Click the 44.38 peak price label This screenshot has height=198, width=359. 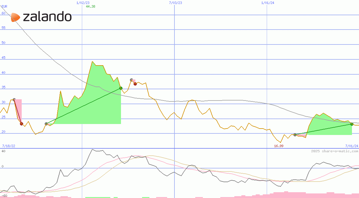(90, 6)
